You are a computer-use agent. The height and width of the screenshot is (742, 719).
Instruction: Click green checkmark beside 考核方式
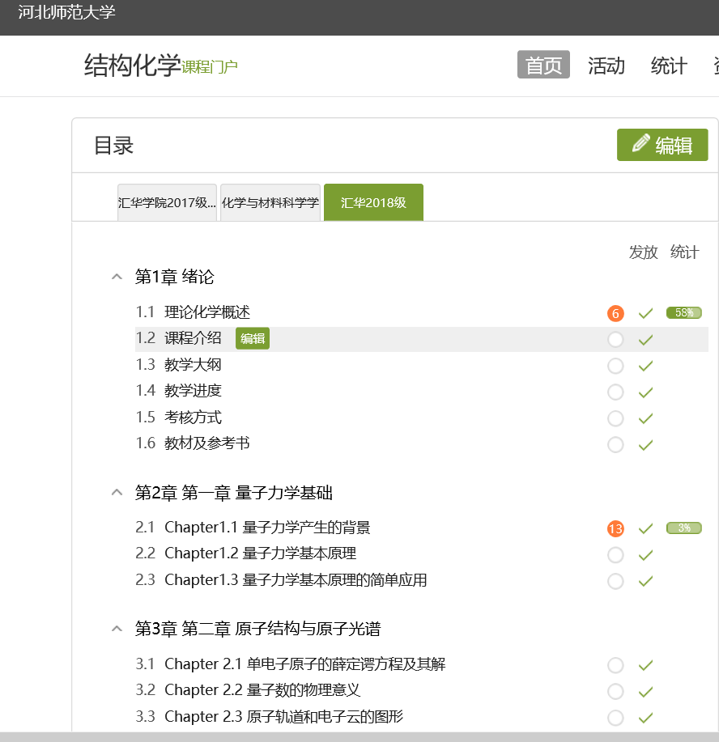(x=645, y=418)
